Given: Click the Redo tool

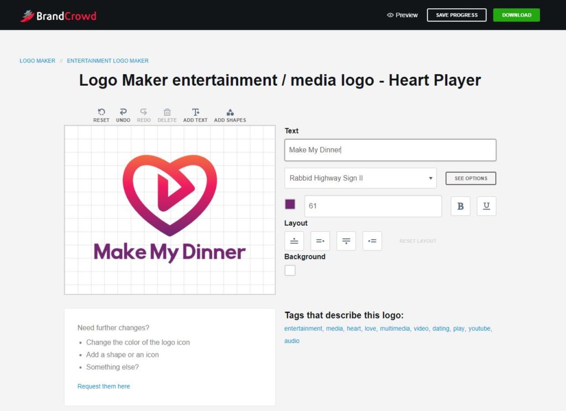Looking at the screenshot, I should tap(144, 116).
